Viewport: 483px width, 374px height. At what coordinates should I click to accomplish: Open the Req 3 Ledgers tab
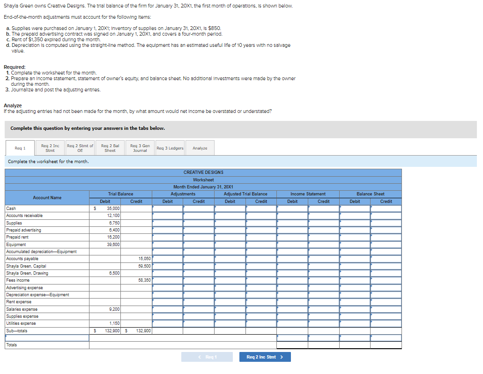(x=170, y=148)
